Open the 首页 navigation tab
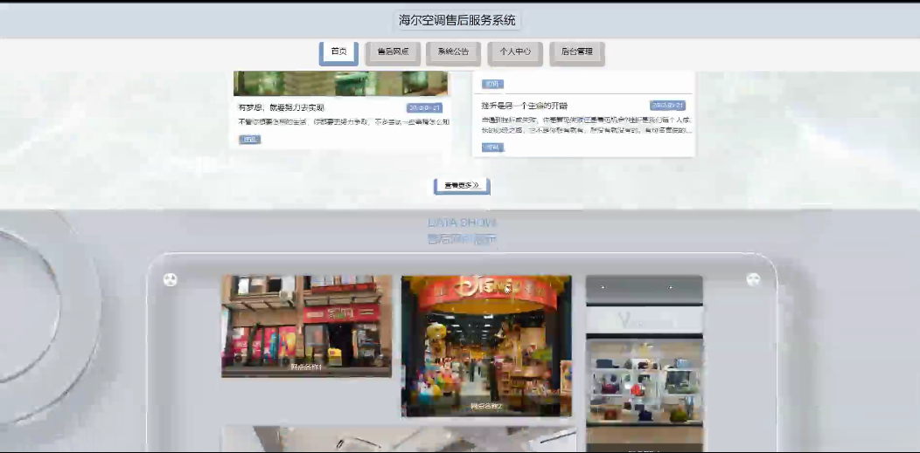 [338, 52]
